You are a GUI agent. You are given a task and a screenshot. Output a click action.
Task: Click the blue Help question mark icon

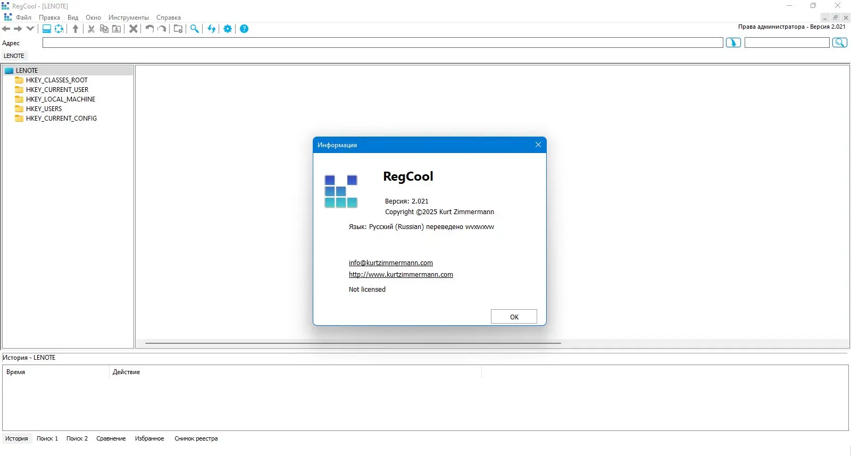[244, 29]
